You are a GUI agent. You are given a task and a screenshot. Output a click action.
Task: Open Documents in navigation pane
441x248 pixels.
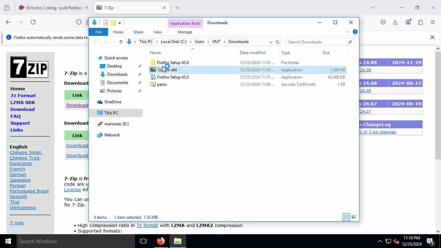[x=117, y=83]
